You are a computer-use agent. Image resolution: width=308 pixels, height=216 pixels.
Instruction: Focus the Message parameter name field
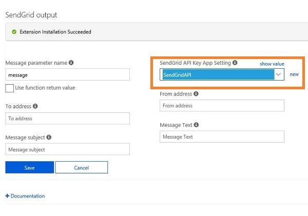(67, 75)
